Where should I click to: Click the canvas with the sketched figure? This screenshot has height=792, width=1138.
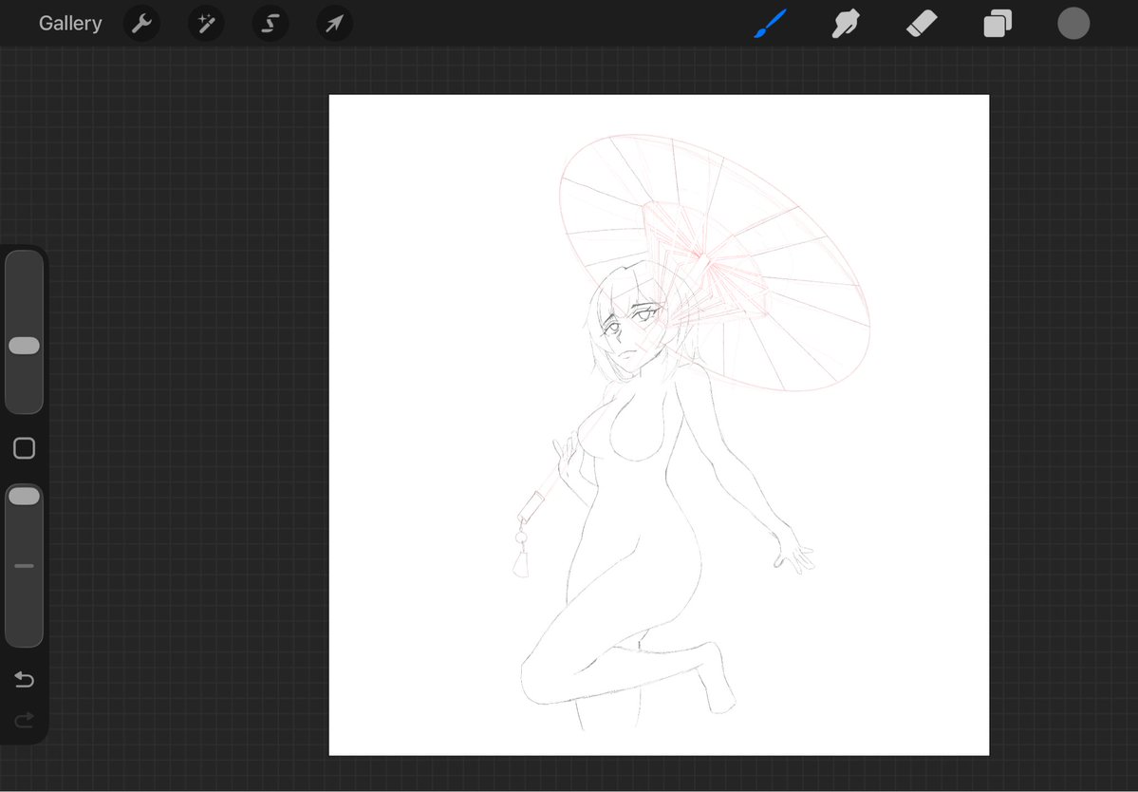[659, 424]
